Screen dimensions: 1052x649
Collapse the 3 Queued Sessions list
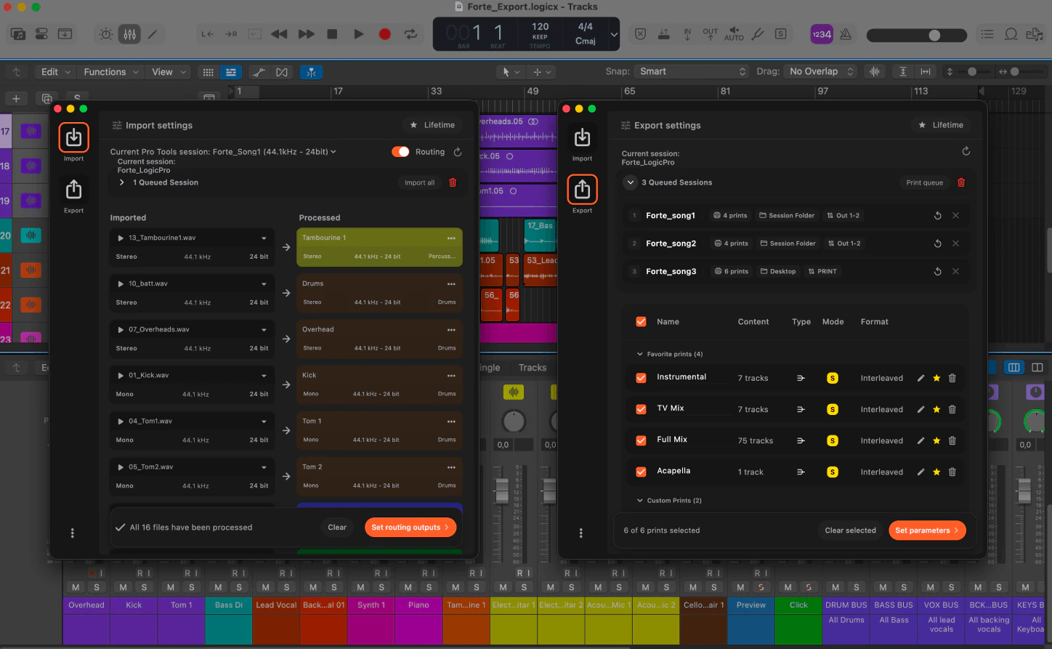tap(630, 182)
